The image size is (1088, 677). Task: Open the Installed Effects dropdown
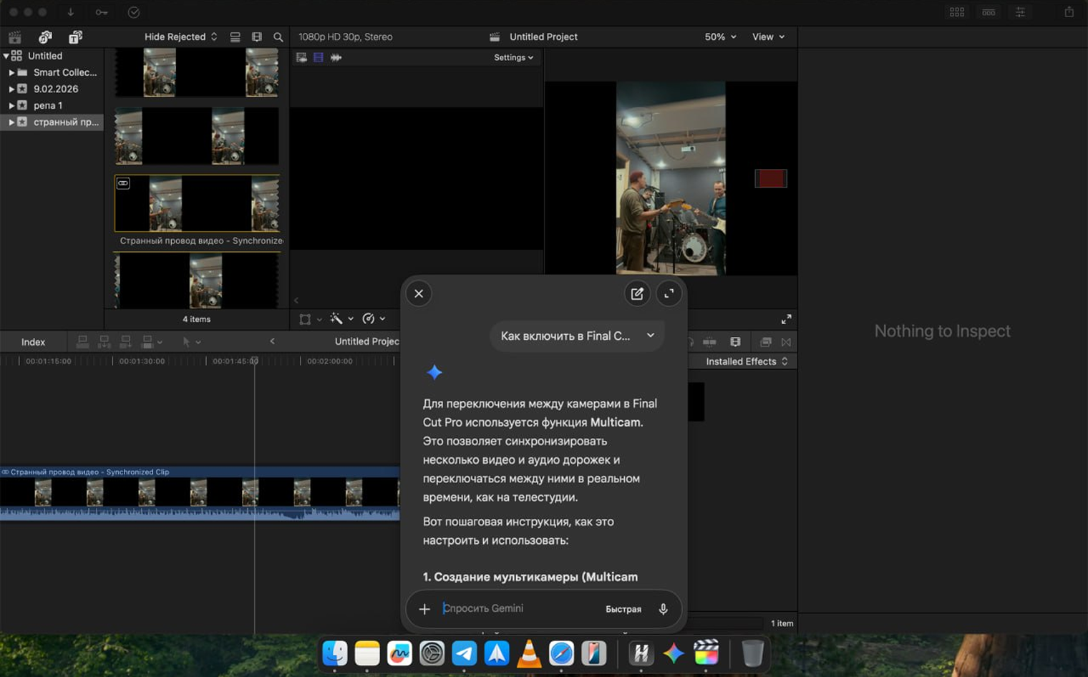(747, 361)
